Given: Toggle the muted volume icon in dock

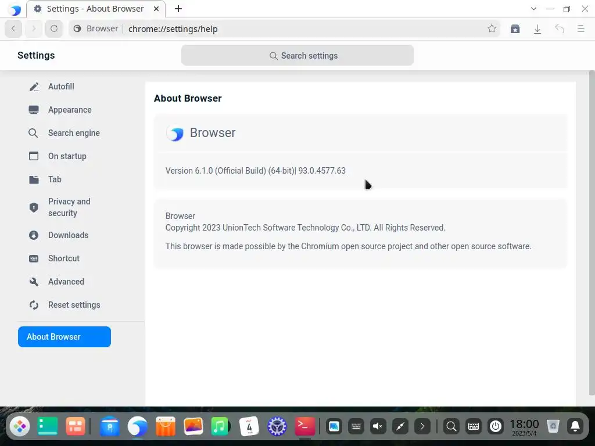Looking at the screenshot, I should [x=378, y=426].
